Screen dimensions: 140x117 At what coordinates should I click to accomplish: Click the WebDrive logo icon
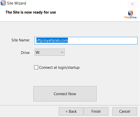pyautogui.click(x=130, y=13)
